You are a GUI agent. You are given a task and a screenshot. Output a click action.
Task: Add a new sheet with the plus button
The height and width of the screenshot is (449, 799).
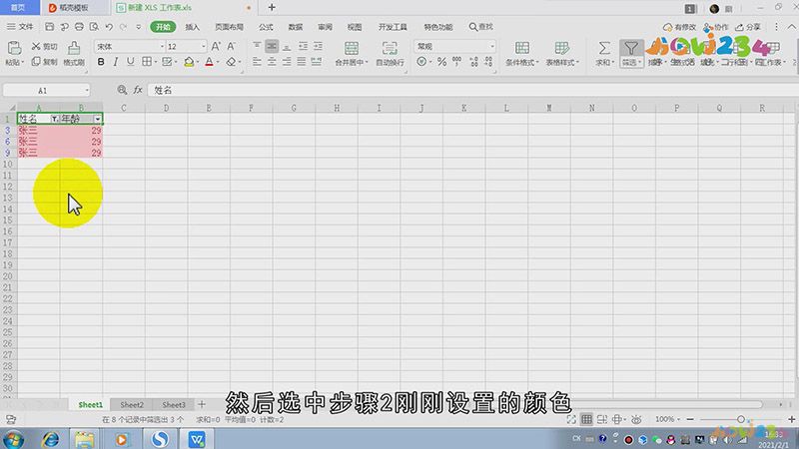pyautogui.click(x=202, y=404)
